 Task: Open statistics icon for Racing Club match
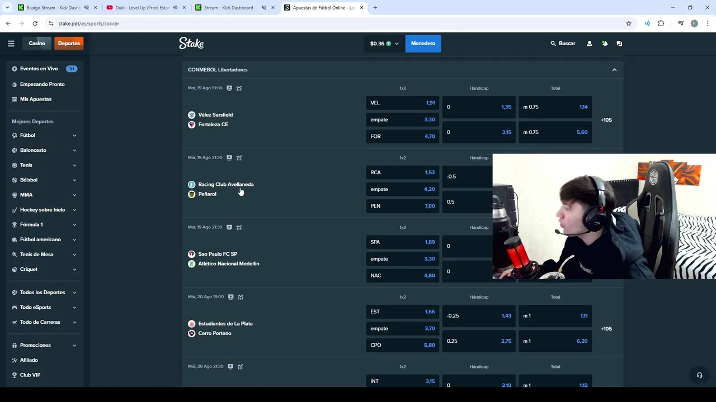239,158
